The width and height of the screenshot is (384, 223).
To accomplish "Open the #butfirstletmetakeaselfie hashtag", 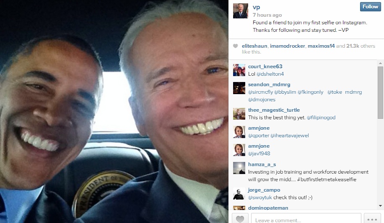I will click(x=327, y=179).
